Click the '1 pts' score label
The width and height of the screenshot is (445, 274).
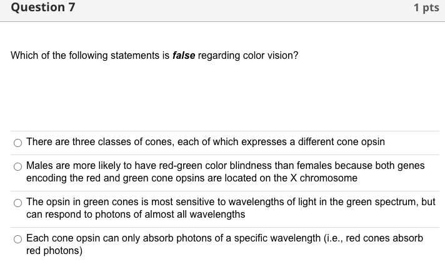coord(426,8)
